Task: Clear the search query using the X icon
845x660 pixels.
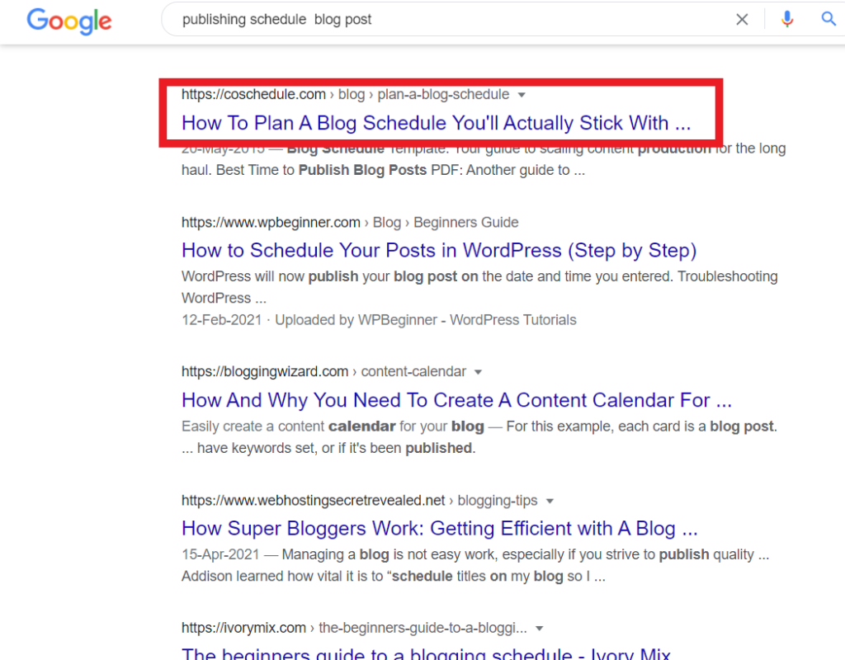Action: 741,18
